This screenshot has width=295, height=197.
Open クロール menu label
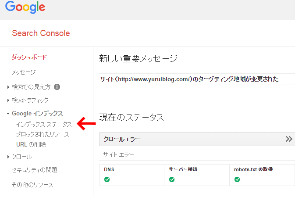[21, 157]
